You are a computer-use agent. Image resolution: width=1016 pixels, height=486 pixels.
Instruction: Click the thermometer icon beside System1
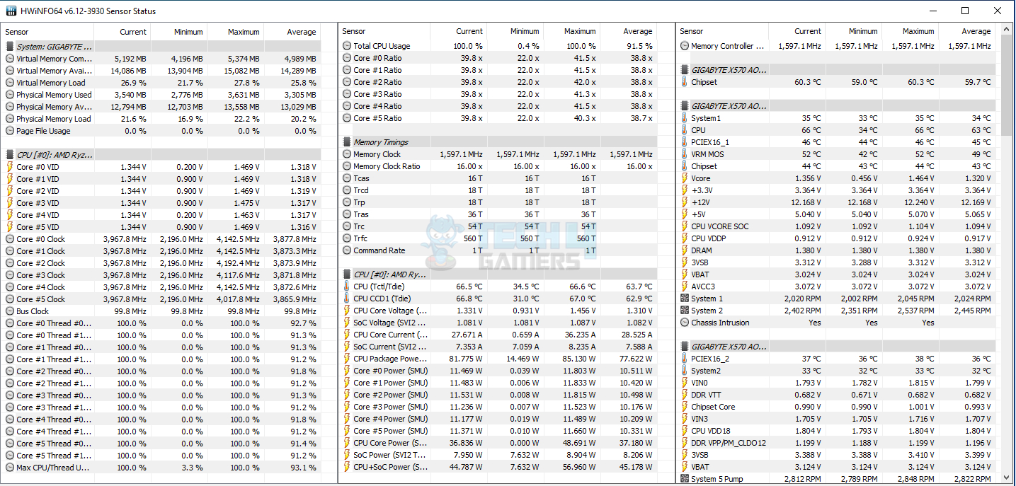coord(685,118)
